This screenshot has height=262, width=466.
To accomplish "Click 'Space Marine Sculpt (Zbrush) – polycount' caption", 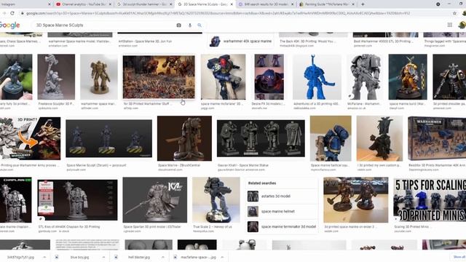I will 96,165.
